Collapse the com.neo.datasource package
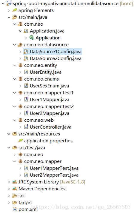Image resolution: width=134 pixels, height=213 pixels. (14, 45)
